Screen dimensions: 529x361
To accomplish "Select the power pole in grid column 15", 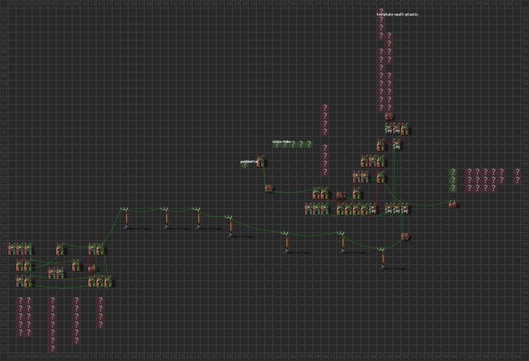I will pos(126,218).
